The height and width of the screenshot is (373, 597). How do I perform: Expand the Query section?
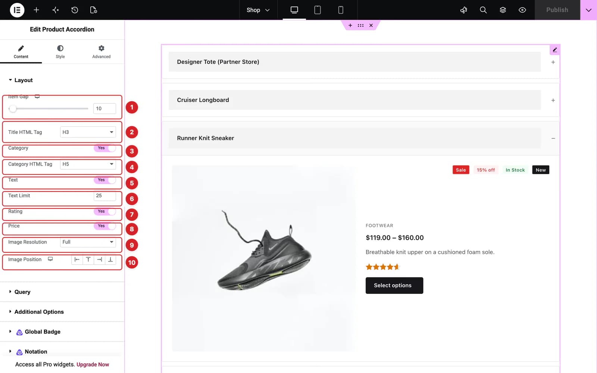pos(62,292)
